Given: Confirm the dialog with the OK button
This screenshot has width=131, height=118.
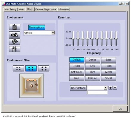Looking at the screenshot, I should click(x=120, y=109).
